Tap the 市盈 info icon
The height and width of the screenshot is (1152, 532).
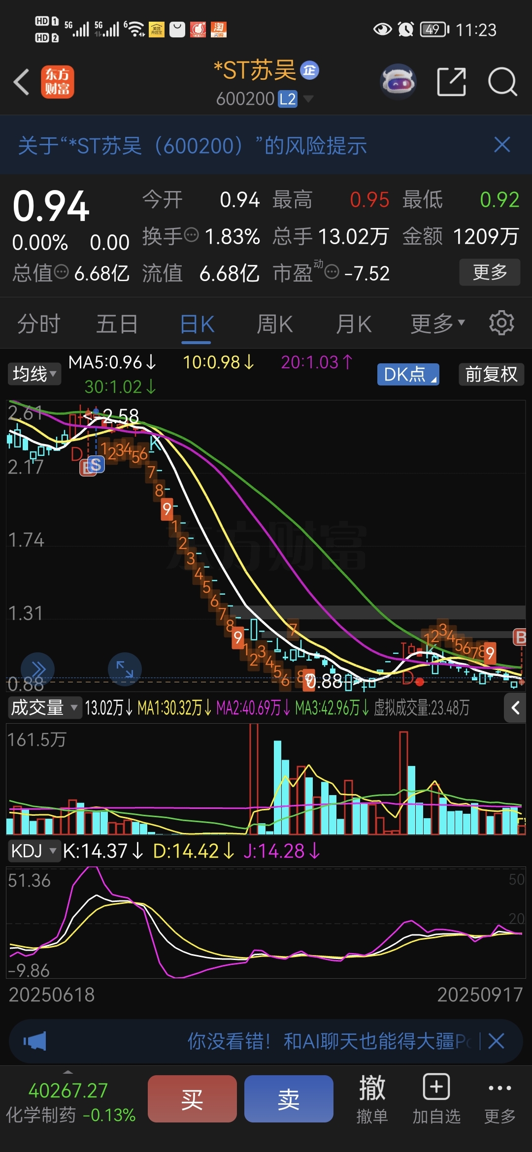point(332,271)
